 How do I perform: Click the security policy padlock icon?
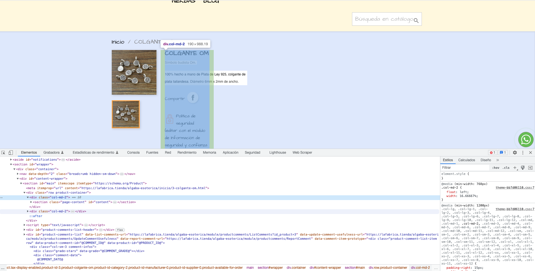click(x=170, y=119)
